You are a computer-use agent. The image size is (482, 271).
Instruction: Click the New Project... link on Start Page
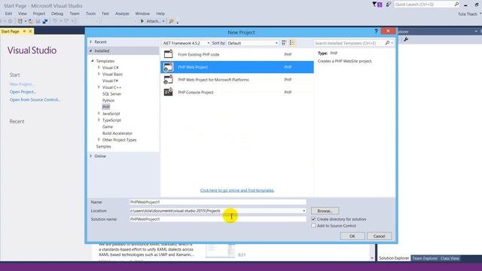click(x=22, y=84)
